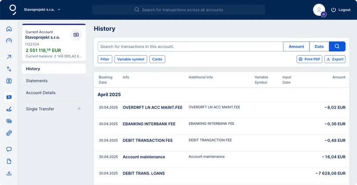Click the Booking Date column header
Screen dimensions: 357x185
106,80
